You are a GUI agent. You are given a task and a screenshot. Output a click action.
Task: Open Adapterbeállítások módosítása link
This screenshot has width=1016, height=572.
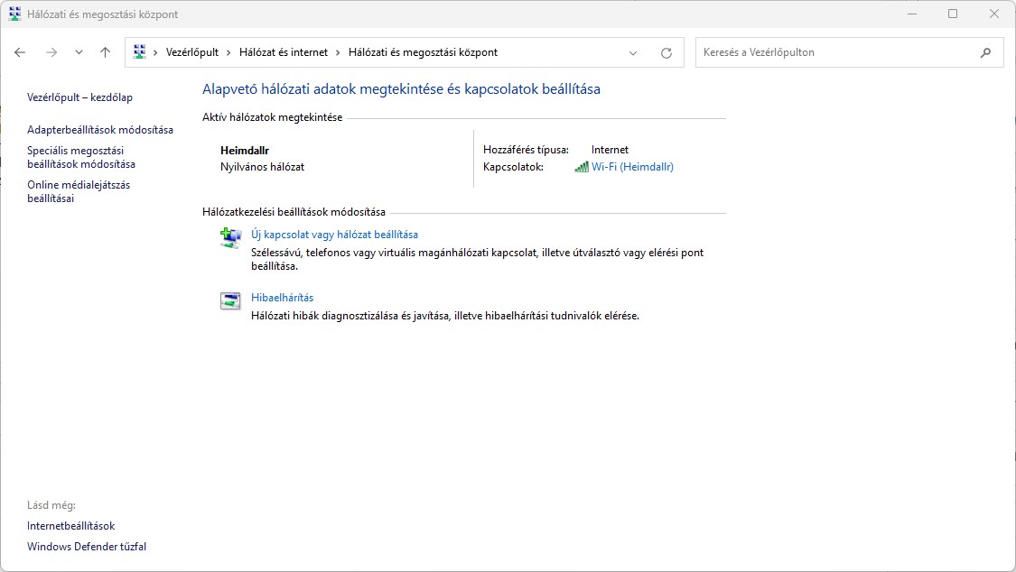99,130
